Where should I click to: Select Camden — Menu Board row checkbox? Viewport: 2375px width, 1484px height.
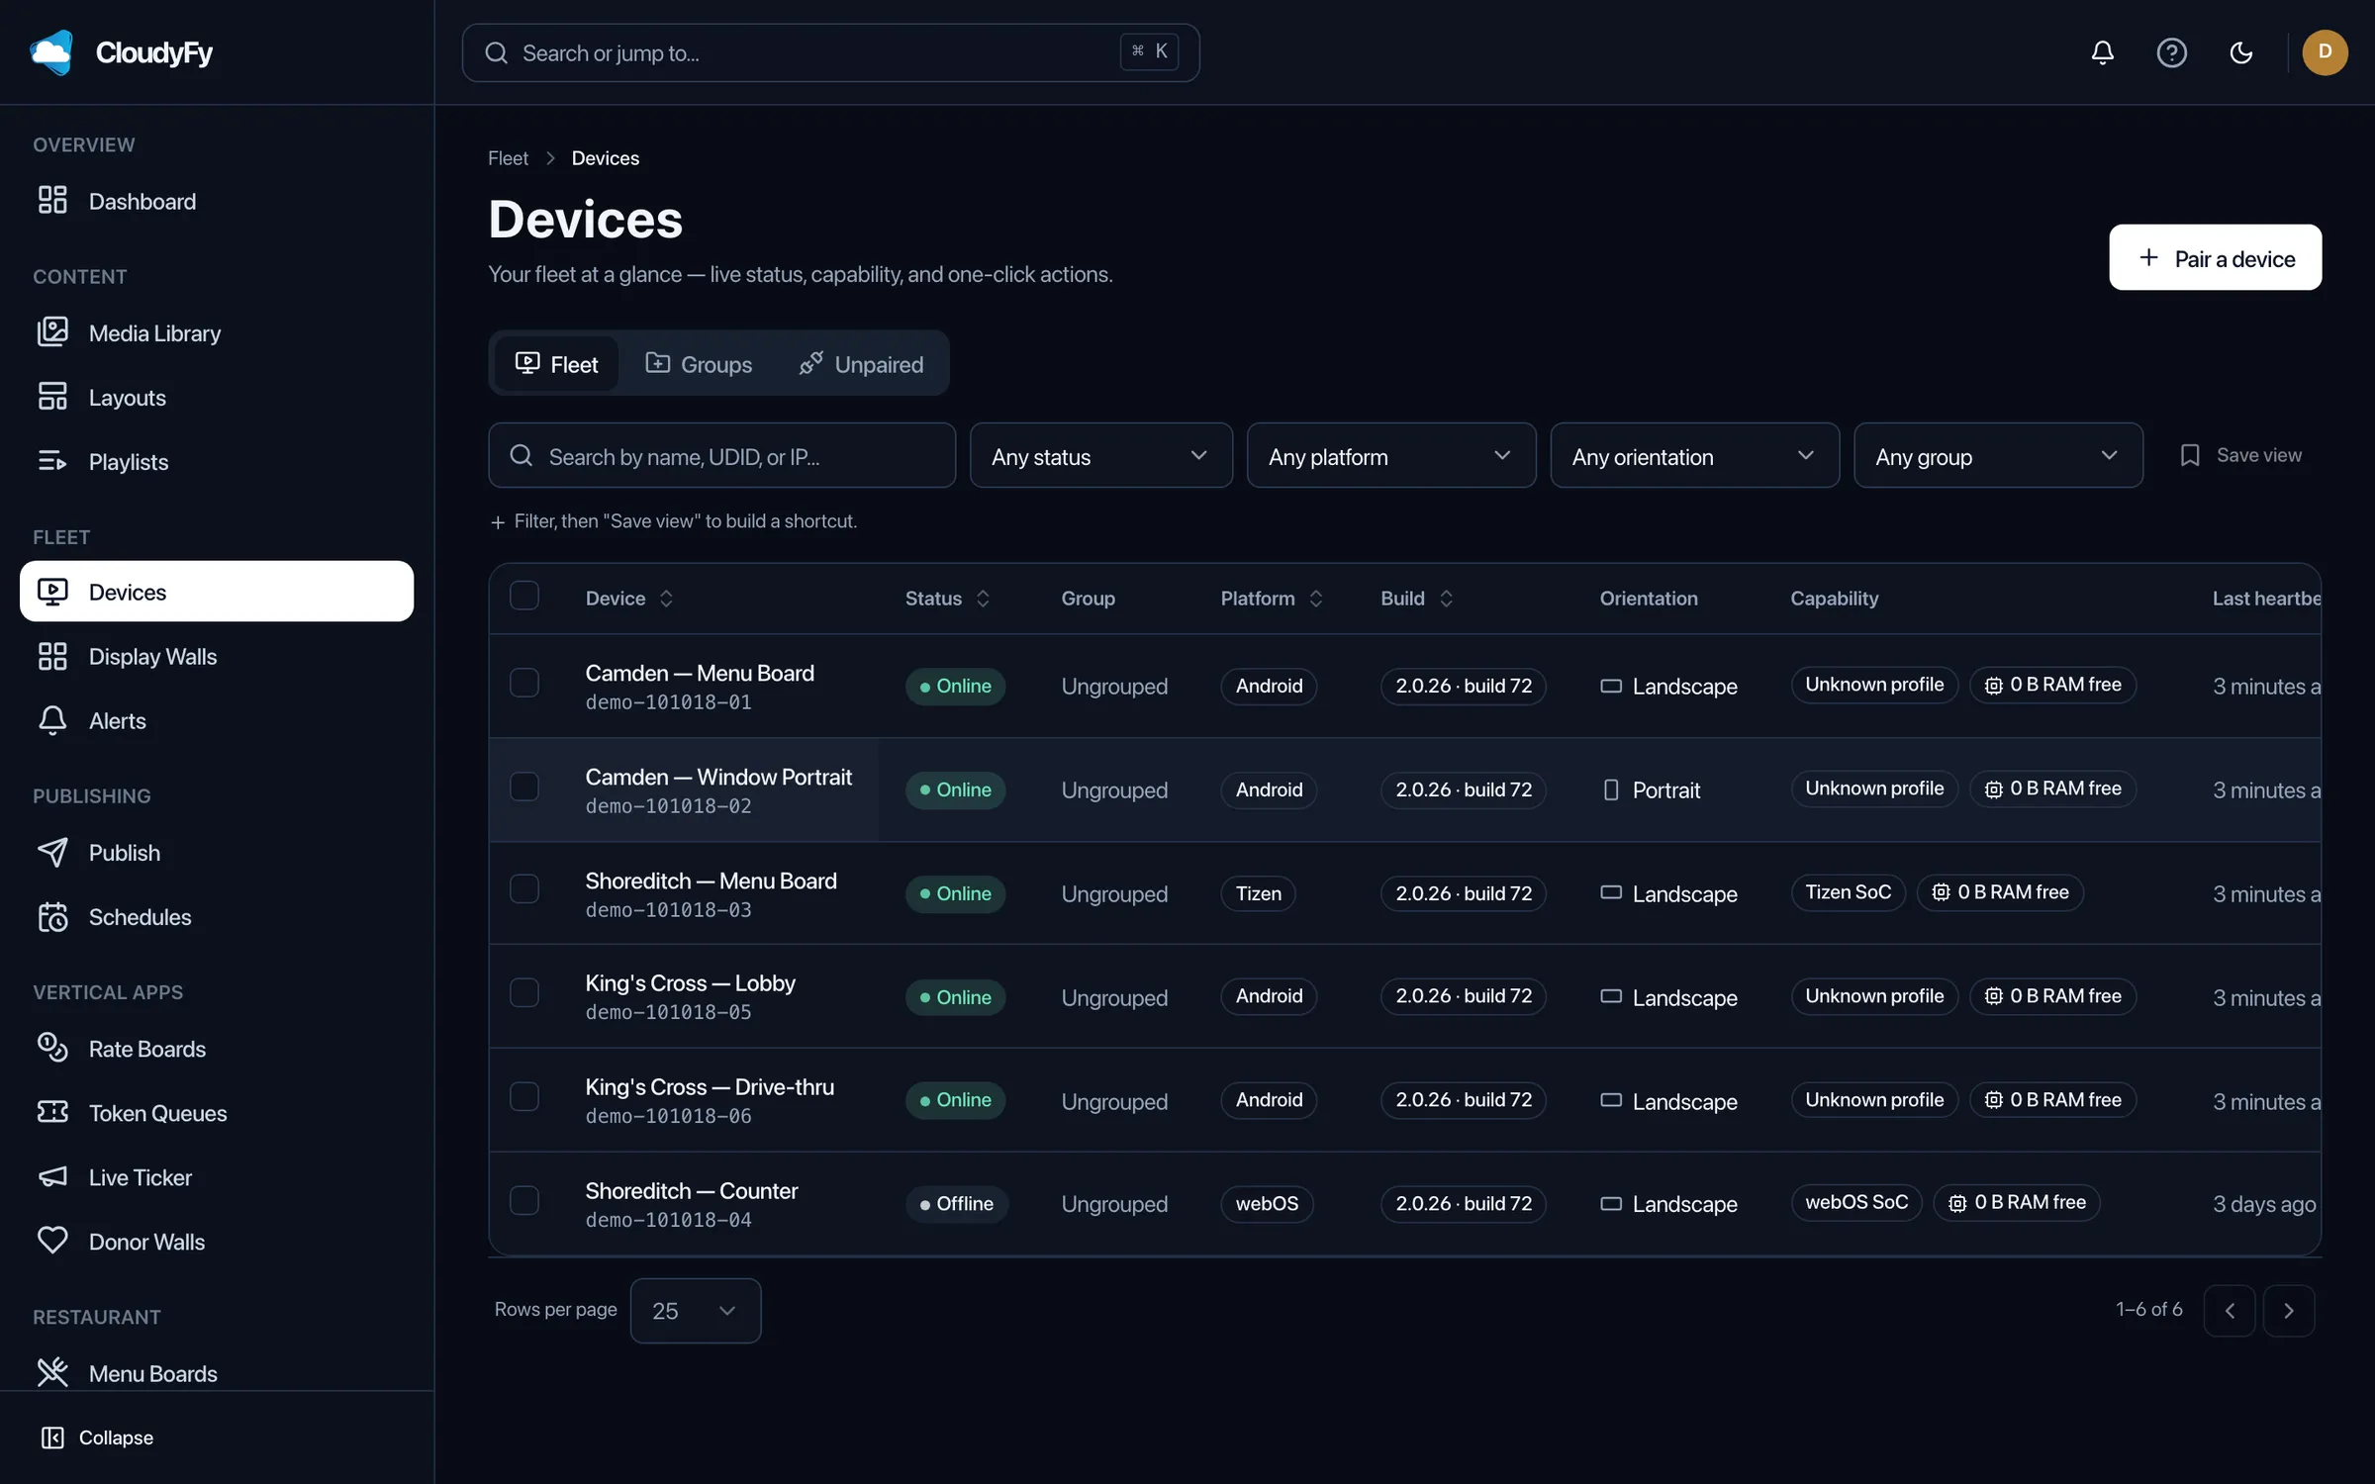click(x=523, y=683)
